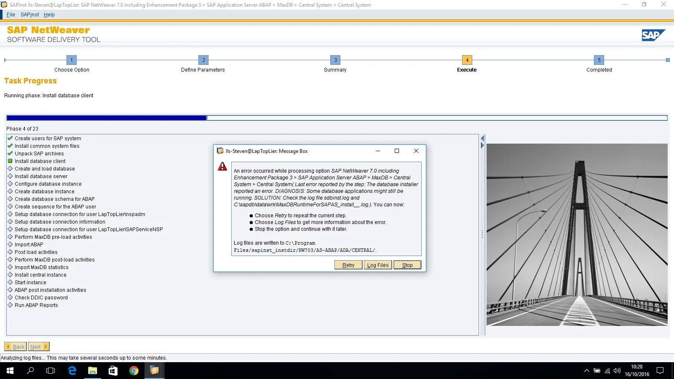
Task: Click the Retry button
Action: point(348,265)
